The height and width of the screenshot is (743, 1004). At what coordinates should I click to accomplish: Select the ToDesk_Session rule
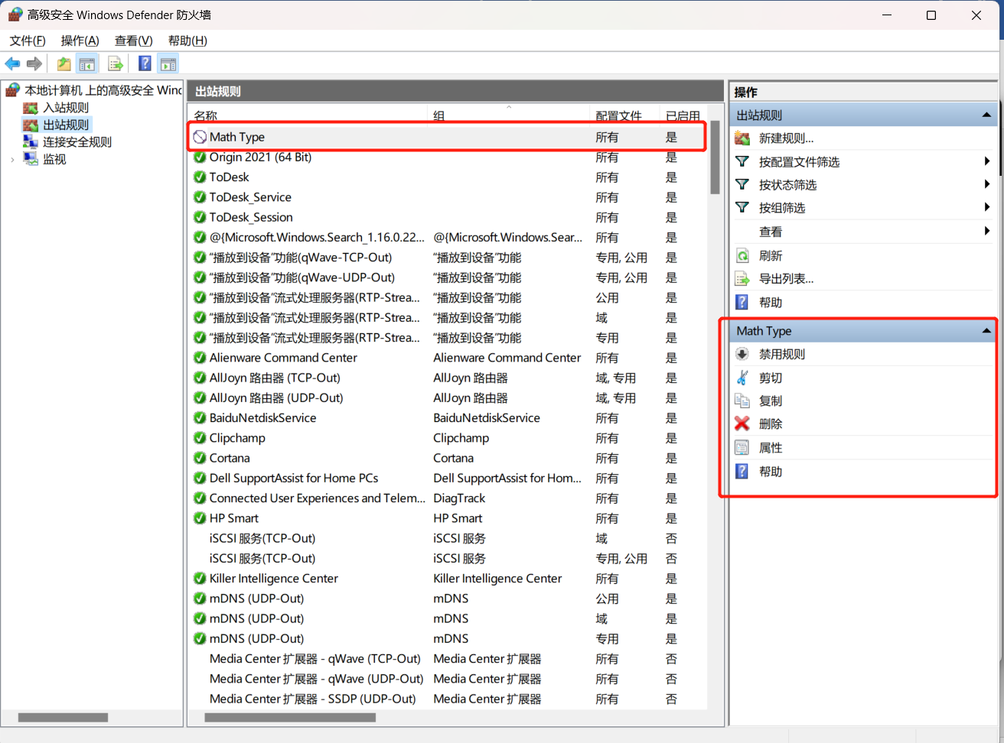[x=251, y=217]
